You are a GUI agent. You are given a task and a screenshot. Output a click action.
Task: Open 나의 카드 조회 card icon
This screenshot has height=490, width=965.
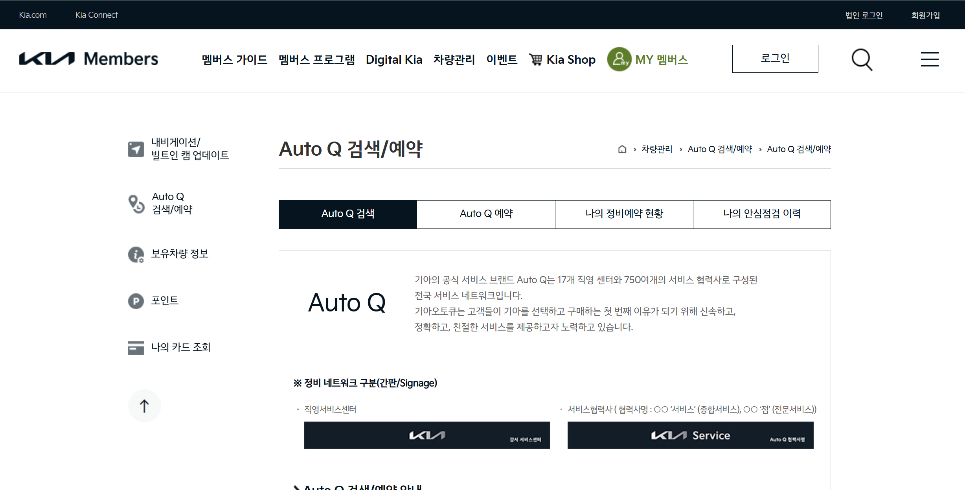136,348
